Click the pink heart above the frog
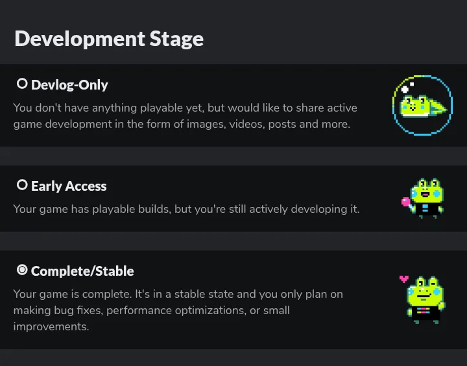467x366 pixels. 404,279
